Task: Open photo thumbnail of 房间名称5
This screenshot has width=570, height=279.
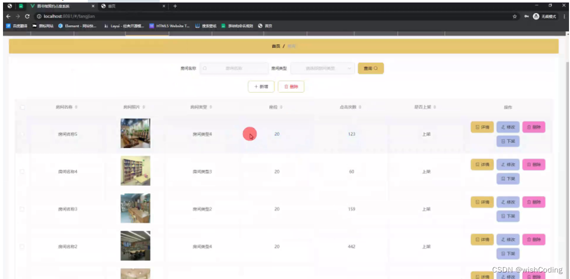Action: point(135,133)
